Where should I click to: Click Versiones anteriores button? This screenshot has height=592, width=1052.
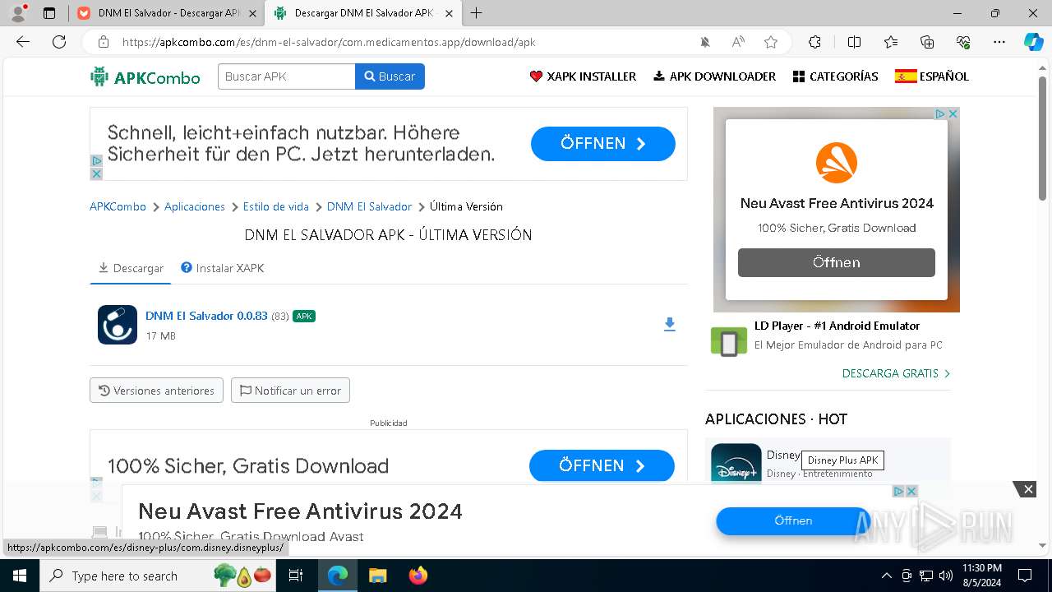pyautogui.click(x=156, y=391)
